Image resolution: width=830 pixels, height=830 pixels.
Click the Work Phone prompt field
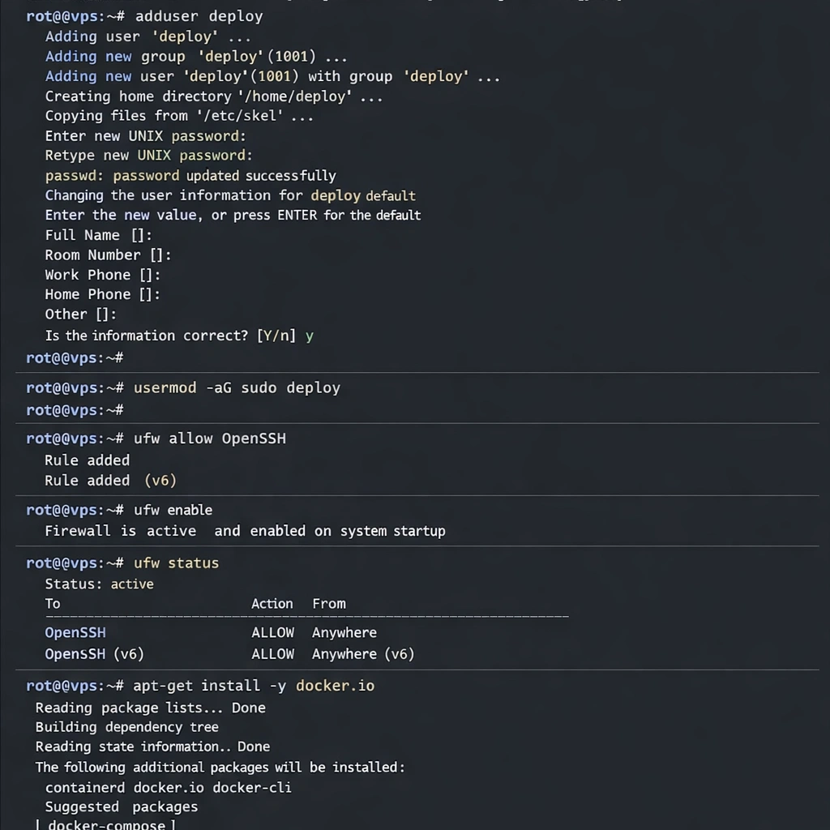[103, 275]
